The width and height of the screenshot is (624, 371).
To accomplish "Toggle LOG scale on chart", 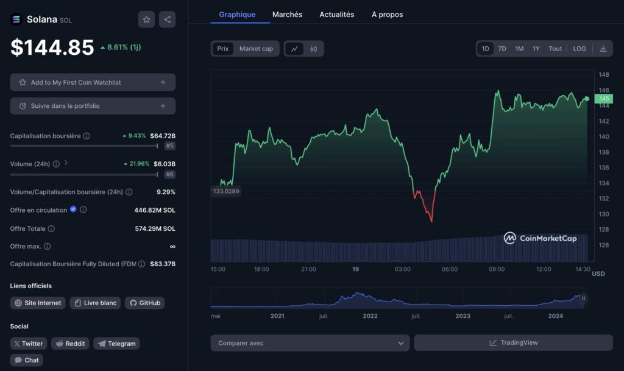I will [580, 49].
